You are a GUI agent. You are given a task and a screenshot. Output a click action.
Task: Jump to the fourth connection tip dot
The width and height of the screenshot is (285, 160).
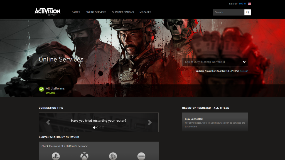(x=103, y=127)
